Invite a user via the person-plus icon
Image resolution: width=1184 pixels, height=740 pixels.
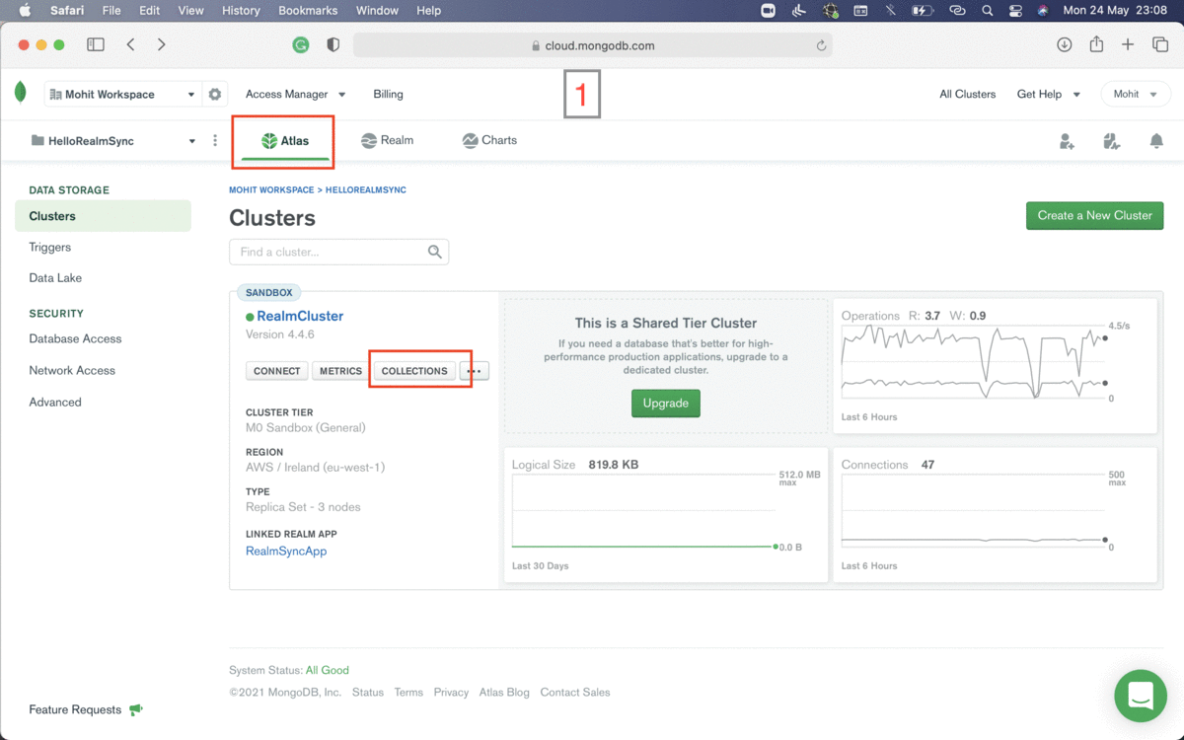[x=1067, y=141]
